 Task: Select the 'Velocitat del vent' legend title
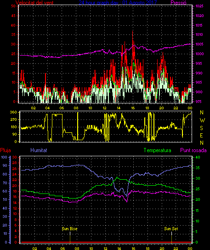coord(34,3)
